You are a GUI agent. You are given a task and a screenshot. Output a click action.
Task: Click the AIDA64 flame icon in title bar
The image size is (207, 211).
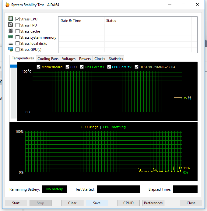tap(8, 5)
